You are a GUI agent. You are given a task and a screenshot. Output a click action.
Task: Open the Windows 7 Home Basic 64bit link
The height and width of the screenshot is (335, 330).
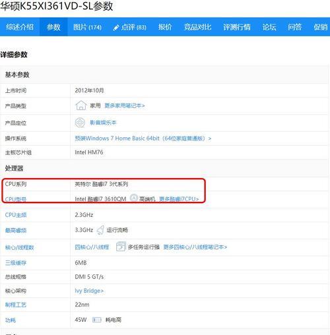pos(143,138)
